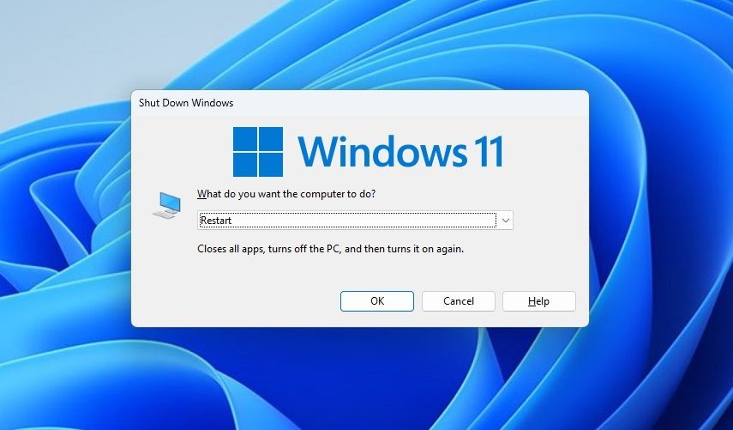Click the "Shut Down Windows" title bar

pos(360,103)
